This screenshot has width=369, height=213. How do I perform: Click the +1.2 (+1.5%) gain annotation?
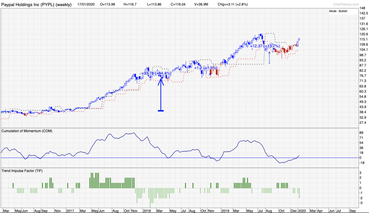pos(205,68)
